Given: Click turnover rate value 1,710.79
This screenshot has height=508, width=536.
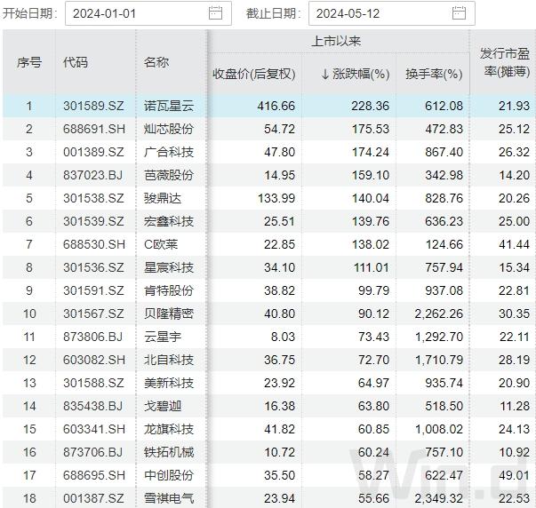Looking at the screenshot, I should click(439, 360).
